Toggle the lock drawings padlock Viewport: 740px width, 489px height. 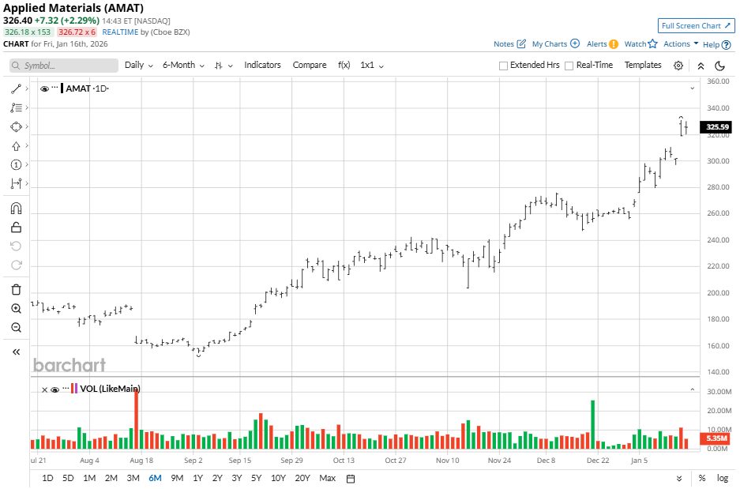(16, 228)
